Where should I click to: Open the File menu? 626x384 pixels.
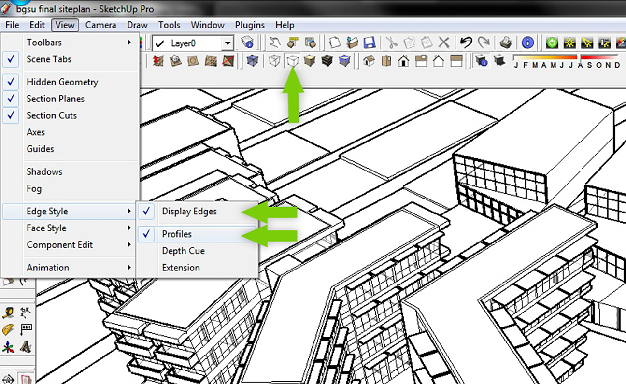[x=12, y=25]
